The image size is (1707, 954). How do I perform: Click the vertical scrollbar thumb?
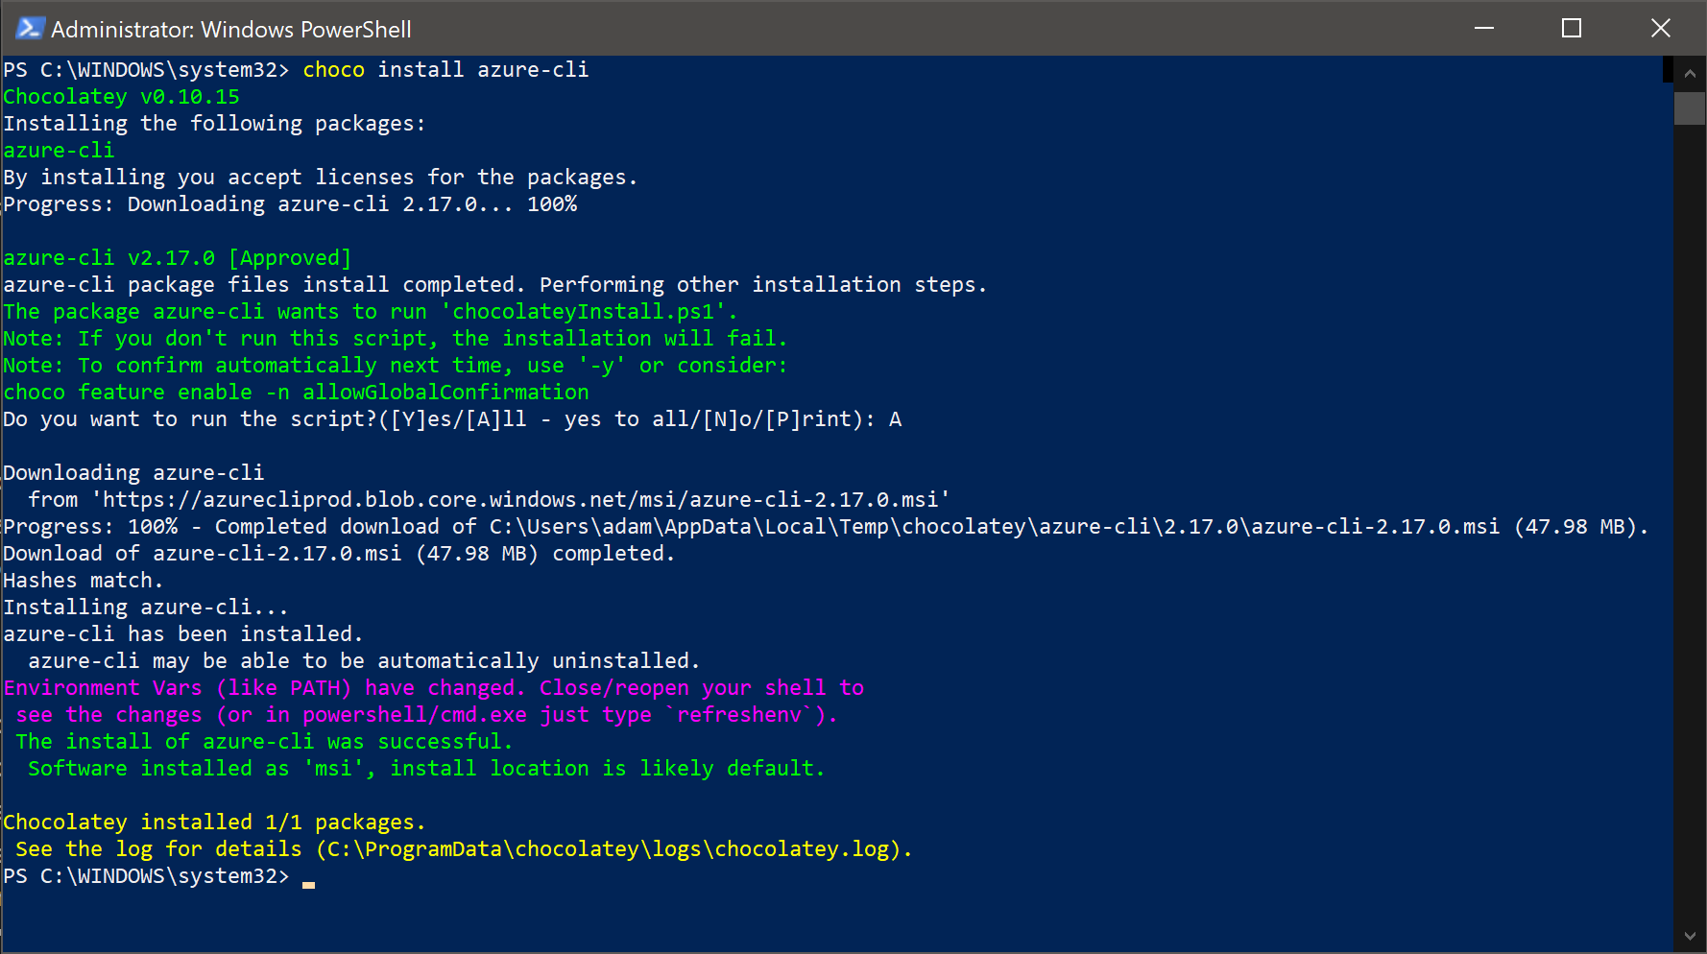tap(1690, 107)
